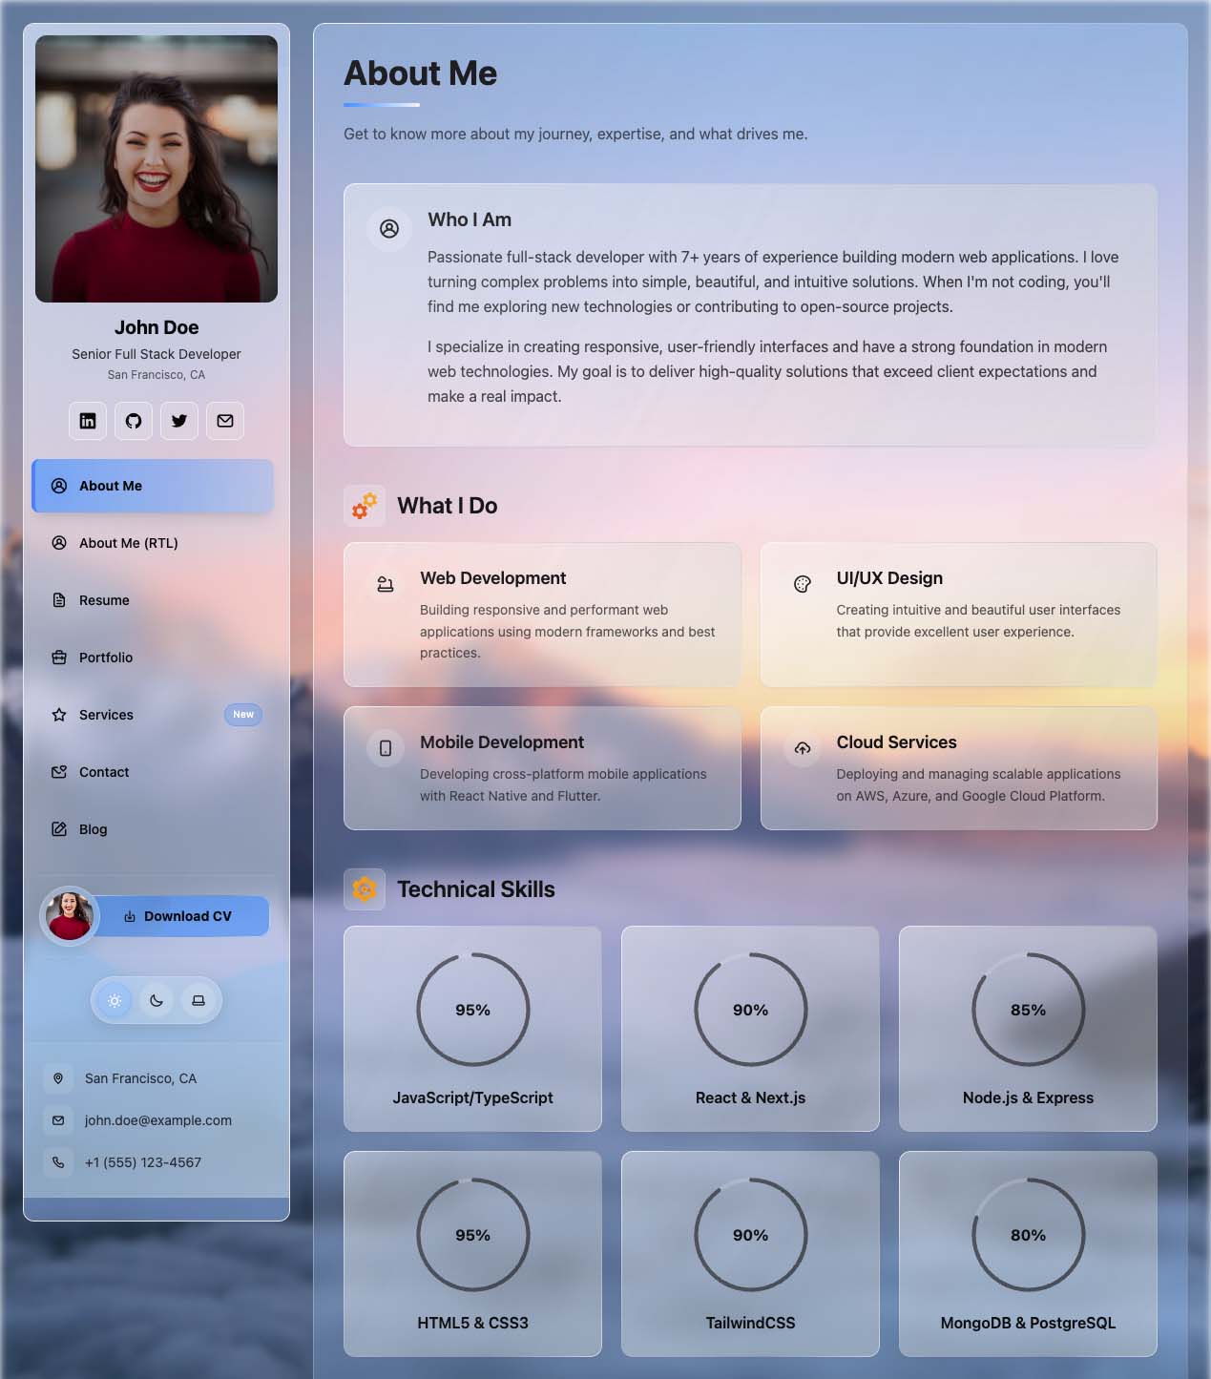Viewport: 1211px width, 1379px height.
Task: Click the user icon in Who I Am card
Action: [x=389, y=229]
